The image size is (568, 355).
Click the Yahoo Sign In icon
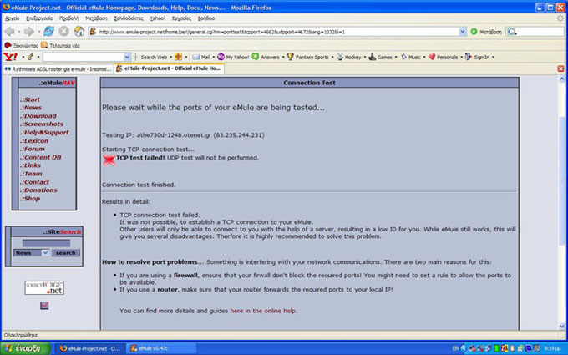[x=469, y=57]
